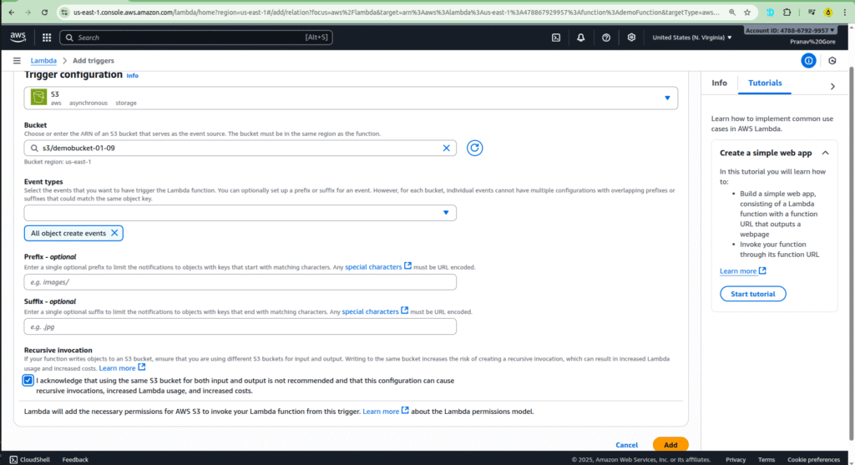Open the settings gear in AWS header

click(631, 38)
